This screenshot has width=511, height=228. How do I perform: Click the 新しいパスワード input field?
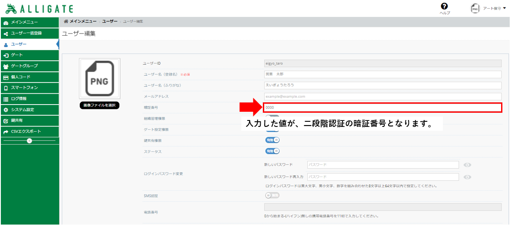pos(383,165)
